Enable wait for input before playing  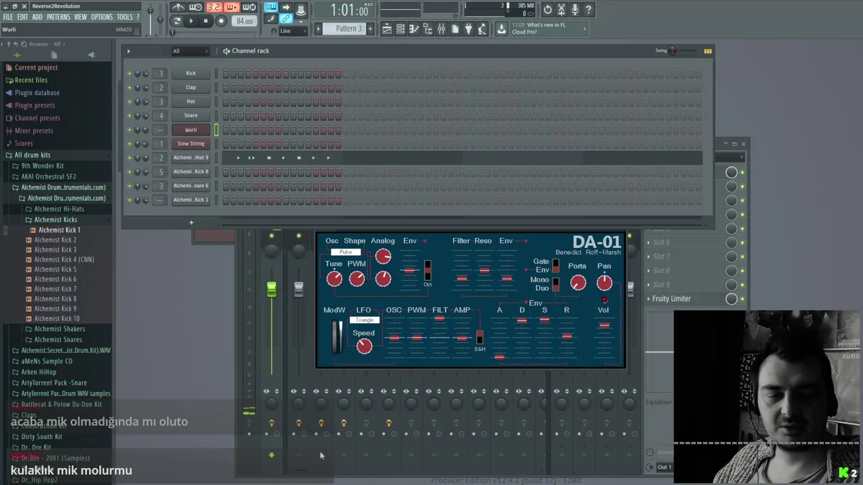pos(196,7)
